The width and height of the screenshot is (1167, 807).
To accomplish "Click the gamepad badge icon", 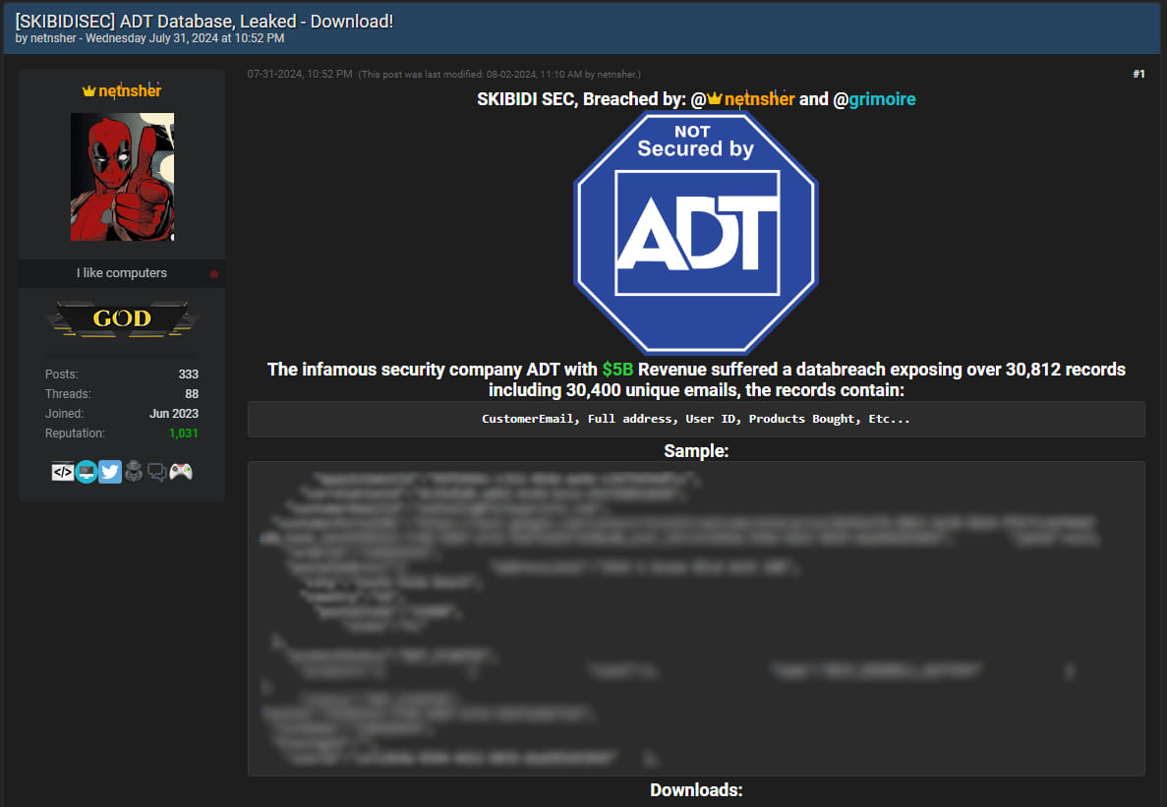I will pos(181,472).
